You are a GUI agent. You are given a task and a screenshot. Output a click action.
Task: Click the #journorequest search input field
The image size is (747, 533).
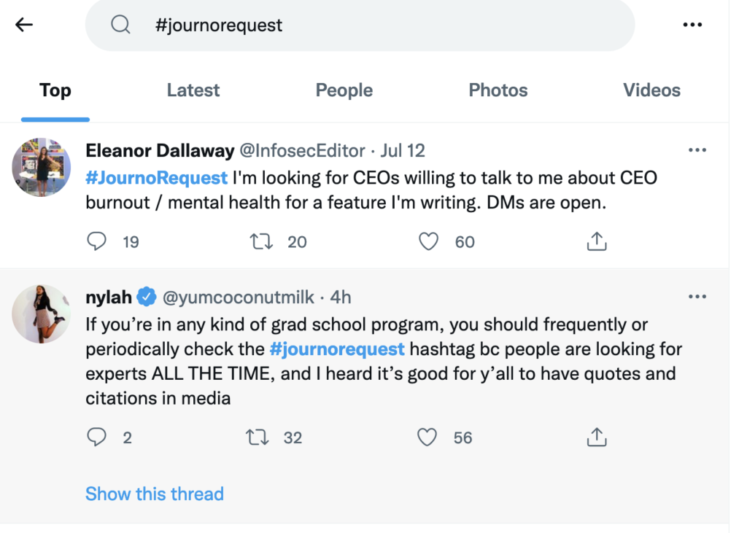[x=365, y=26]
